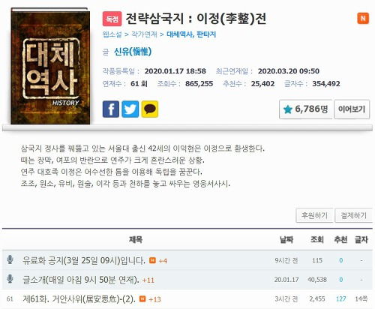Viewport: 375px width, 309px height.
Task: Open the 웹소설 breadcrumb link
Action: (x=112, y=34)
